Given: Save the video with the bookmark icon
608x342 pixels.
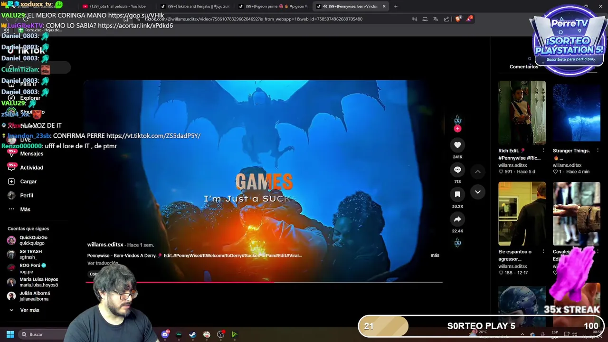Looking at the screenshot, I should pos(457,194).
